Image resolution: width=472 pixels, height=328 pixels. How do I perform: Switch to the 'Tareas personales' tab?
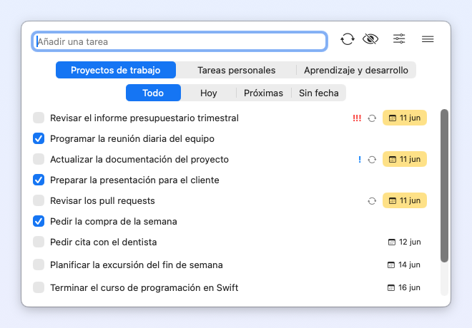[236, 70]
